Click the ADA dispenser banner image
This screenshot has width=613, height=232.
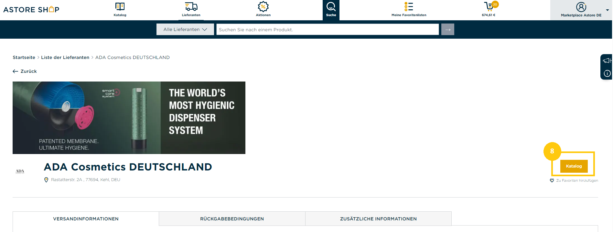pyautogui.click(x=129, y=118)
